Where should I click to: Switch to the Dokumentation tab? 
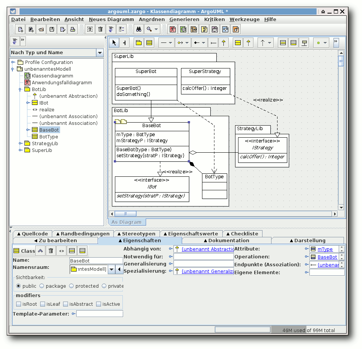tap(226, 241)
